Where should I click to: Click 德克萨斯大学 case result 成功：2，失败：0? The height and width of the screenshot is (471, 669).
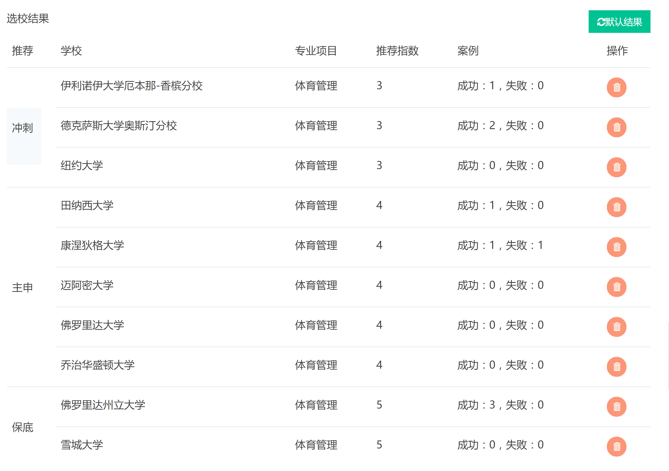500,126
